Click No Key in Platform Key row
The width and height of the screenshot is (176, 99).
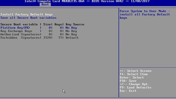pyautogui.click(x=71, y=28)
